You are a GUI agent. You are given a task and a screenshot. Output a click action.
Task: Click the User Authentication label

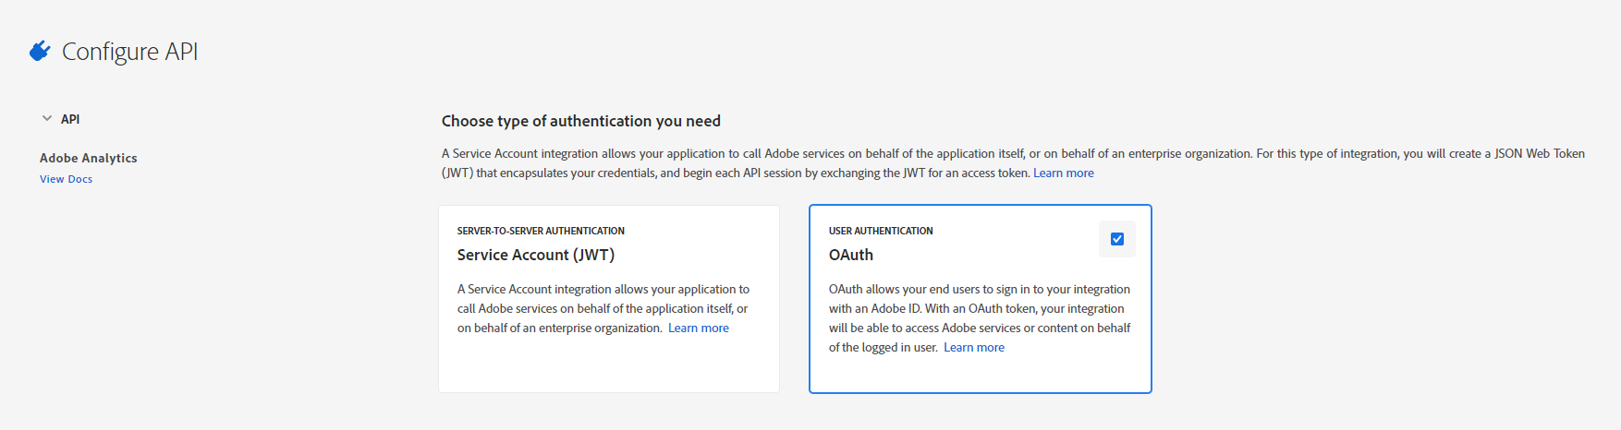881,231
